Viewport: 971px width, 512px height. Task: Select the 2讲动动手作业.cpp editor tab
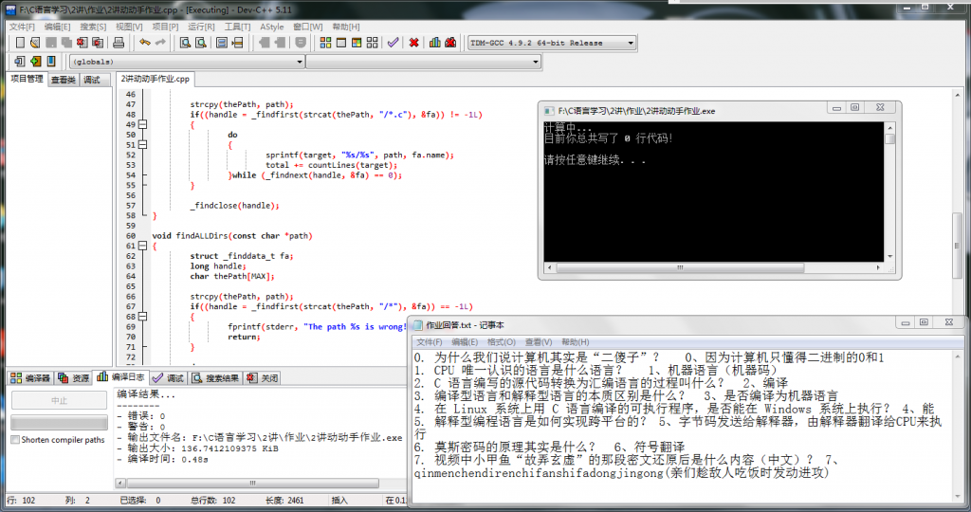[155, 79]
